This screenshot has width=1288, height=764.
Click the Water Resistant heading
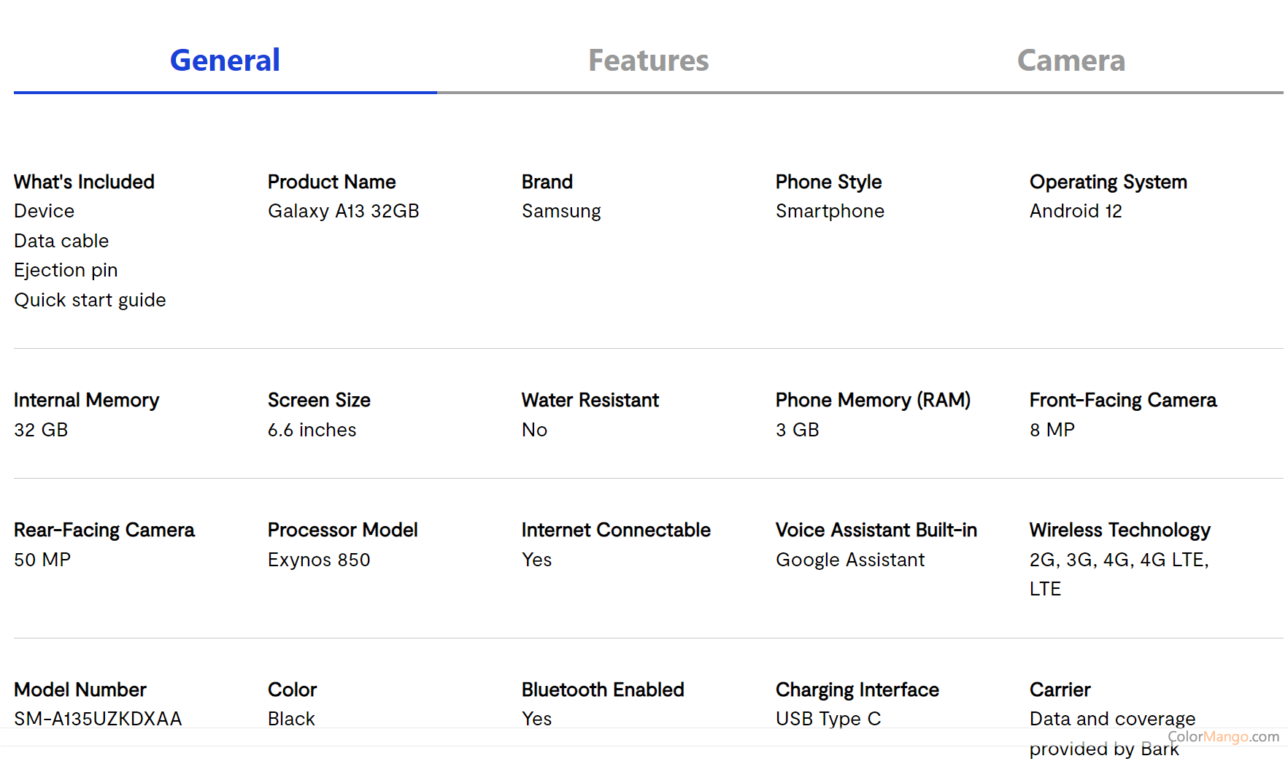coord(590,400)
